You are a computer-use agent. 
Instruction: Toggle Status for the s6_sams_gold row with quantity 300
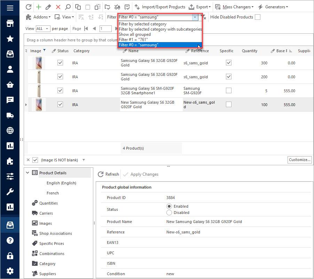tap(60, 63)
